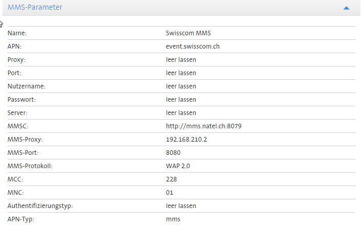Screen dimensions: 364x230
Task: Click the APN: row label
Action: (x=15, y=47)
